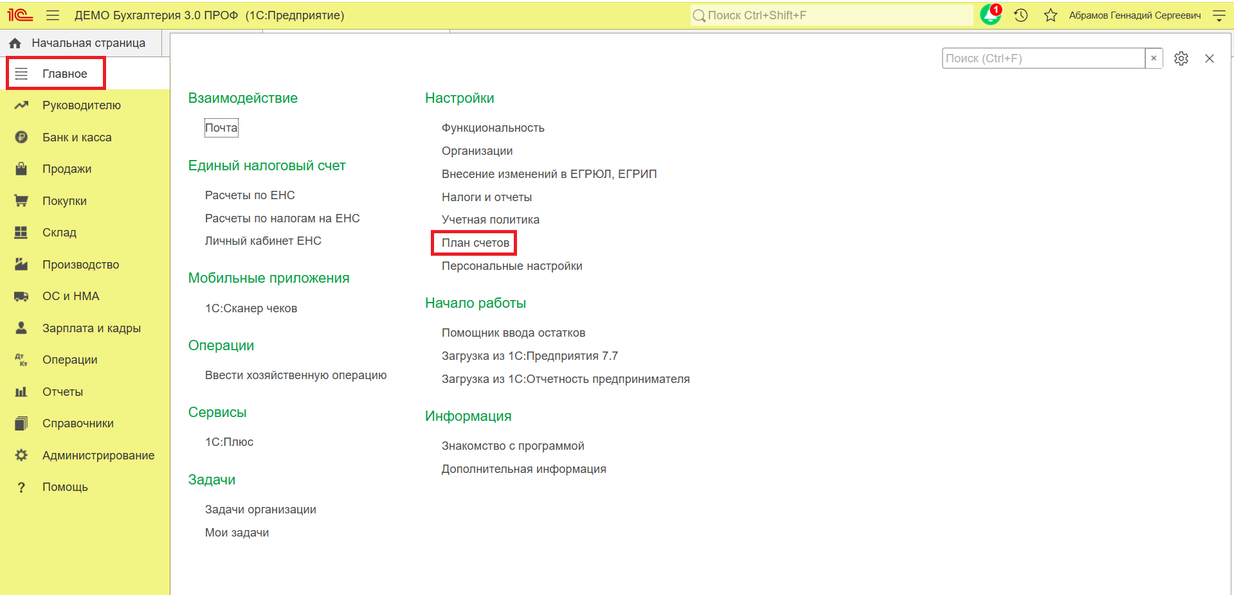Click the Склад warehouse icon
1234x595 pixels.
point(21,232)
